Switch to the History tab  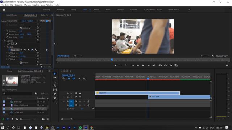tap(9, 71)
